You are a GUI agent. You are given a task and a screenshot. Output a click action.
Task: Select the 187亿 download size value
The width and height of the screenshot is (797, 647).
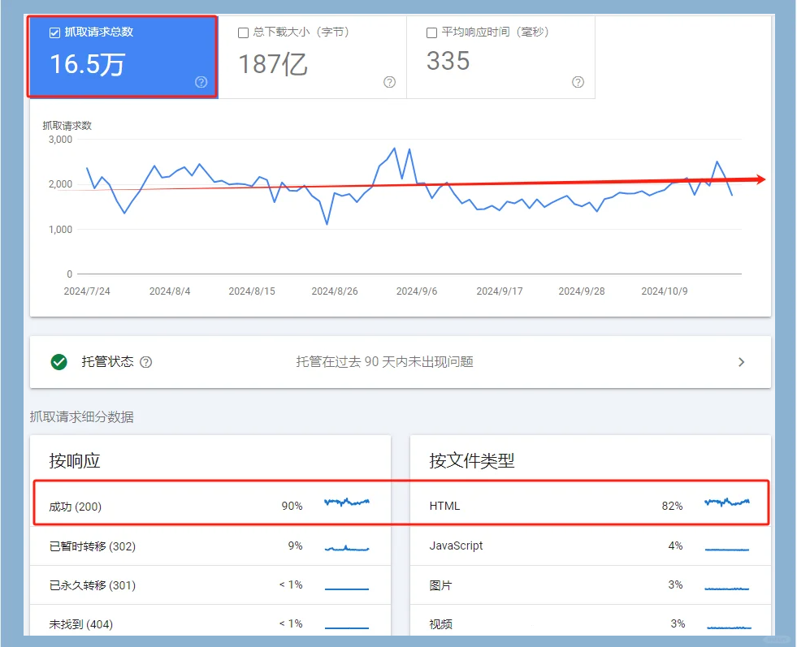pos(273,64)
